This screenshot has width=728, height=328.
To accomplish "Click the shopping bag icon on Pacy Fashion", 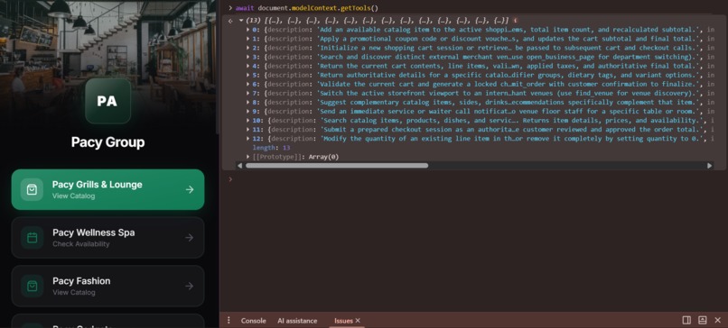I will (x=32, y=286).
